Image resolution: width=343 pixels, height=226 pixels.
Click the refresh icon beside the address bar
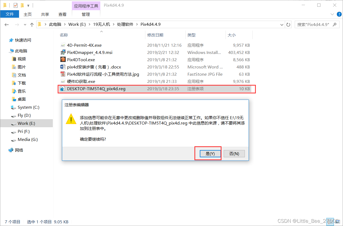(289, 24)
